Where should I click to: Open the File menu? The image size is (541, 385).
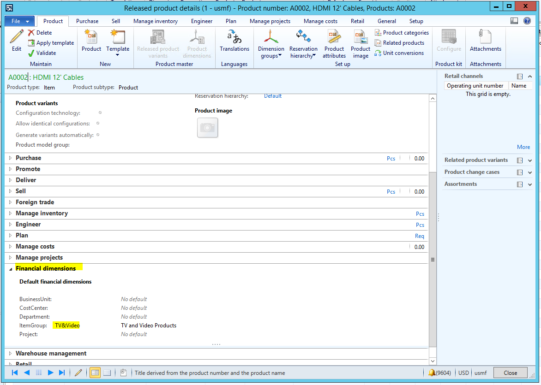[19, 21]
